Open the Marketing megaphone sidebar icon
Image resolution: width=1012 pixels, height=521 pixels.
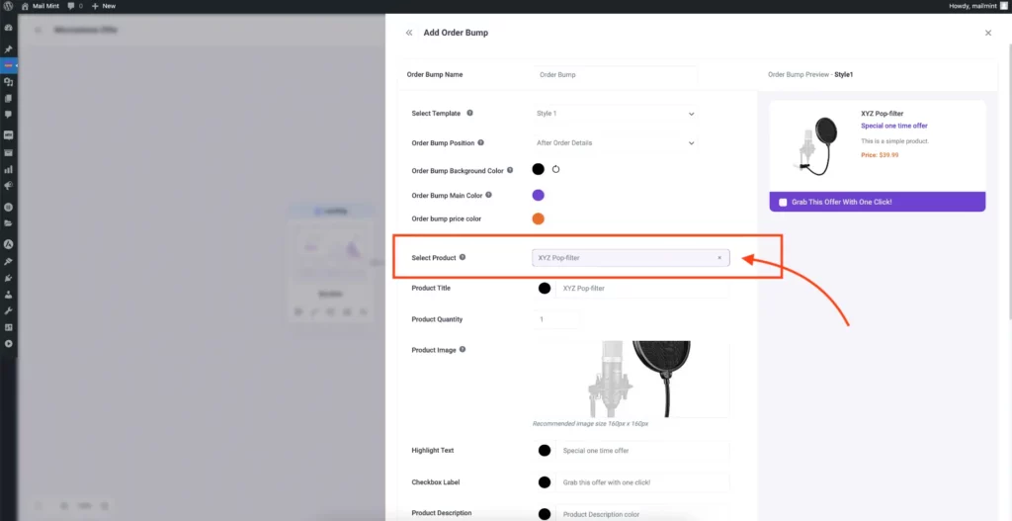coord(8,186)
